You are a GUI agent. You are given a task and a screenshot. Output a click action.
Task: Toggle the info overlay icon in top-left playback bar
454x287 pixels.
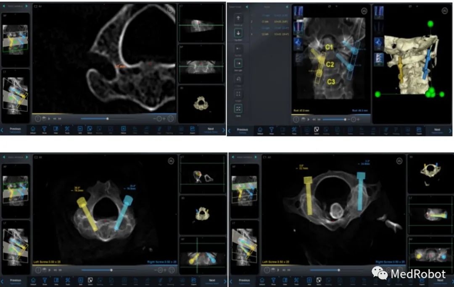pyautogui.click(x=38, y=119)
